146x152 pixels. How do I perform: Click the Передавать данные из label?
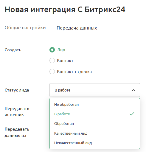tap(17, 132)
